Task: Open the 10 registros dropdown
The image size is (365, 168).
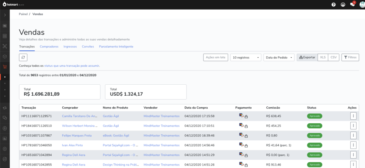Action: (x=246, y=57)
